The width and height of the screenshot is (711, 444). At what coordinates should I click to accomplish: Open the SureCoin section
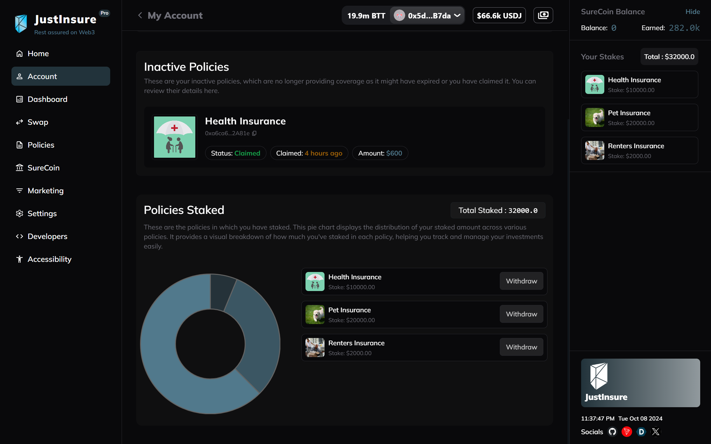click(x=44, y=168)
